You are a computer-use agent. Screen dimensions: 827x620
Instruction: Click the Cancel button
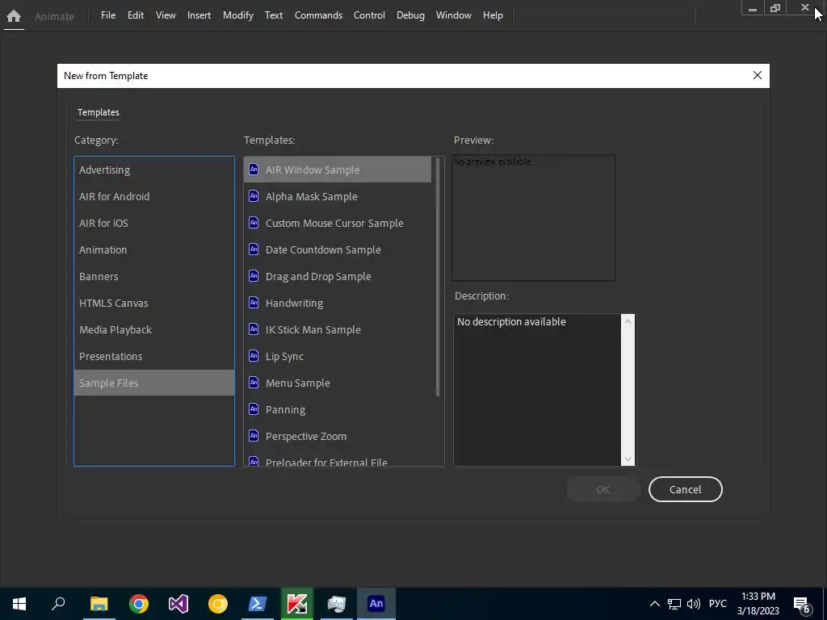tap(685, 489)
